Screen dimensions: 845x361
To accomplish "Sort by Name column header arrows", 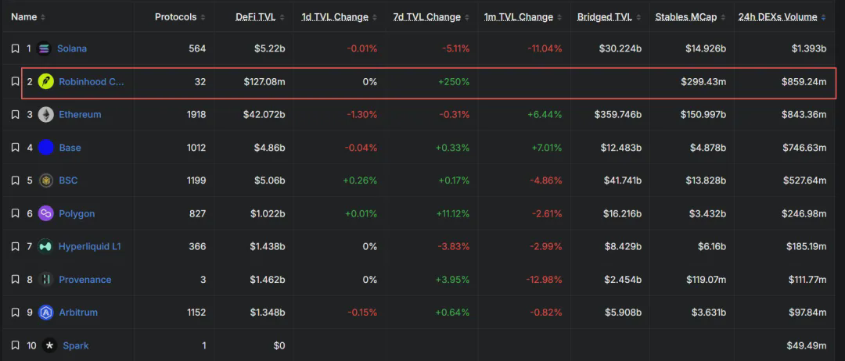I will [43, 17].
